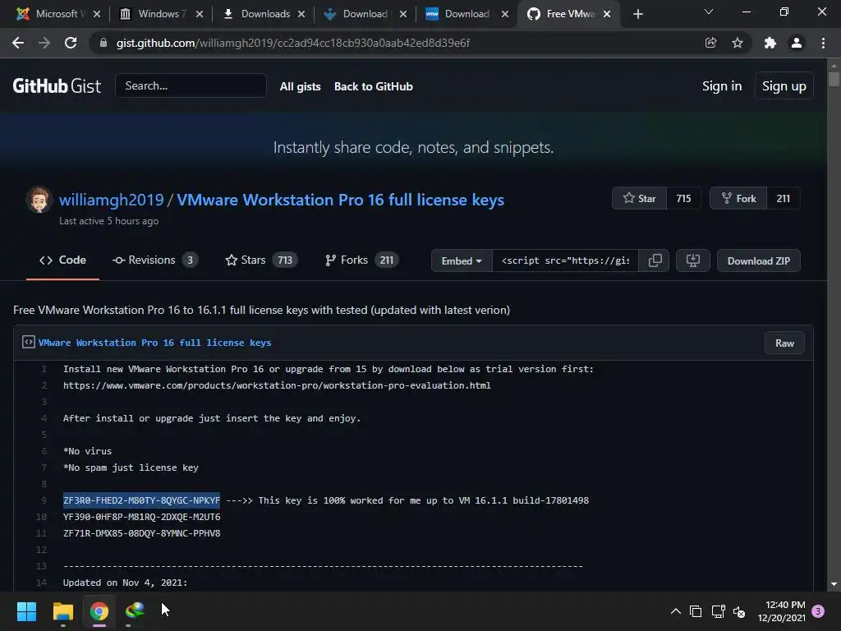Click line number 9
Image resolution: width=841 pixels, height=631 pixels.
(44, 500)
